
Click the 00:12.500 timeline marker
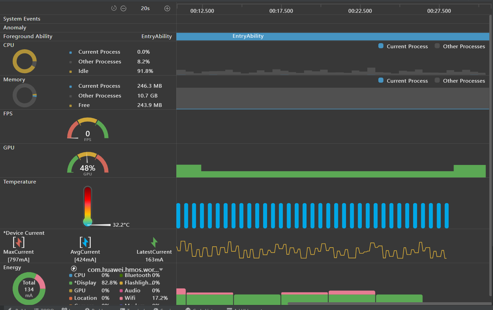click(x=202, y=11)
